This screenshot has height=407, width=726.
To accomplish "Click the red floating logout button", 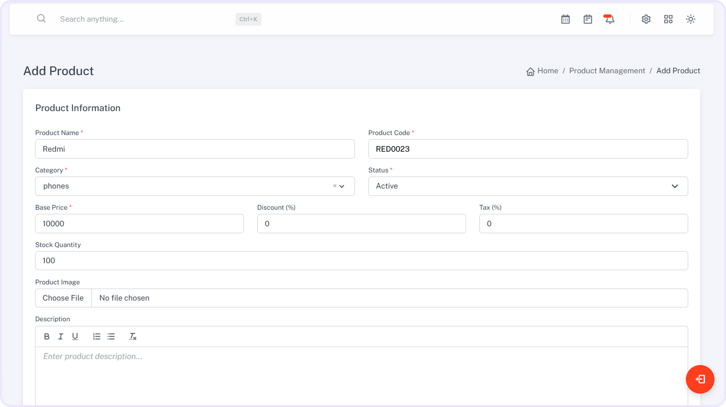I will click(x=700, y=379).
